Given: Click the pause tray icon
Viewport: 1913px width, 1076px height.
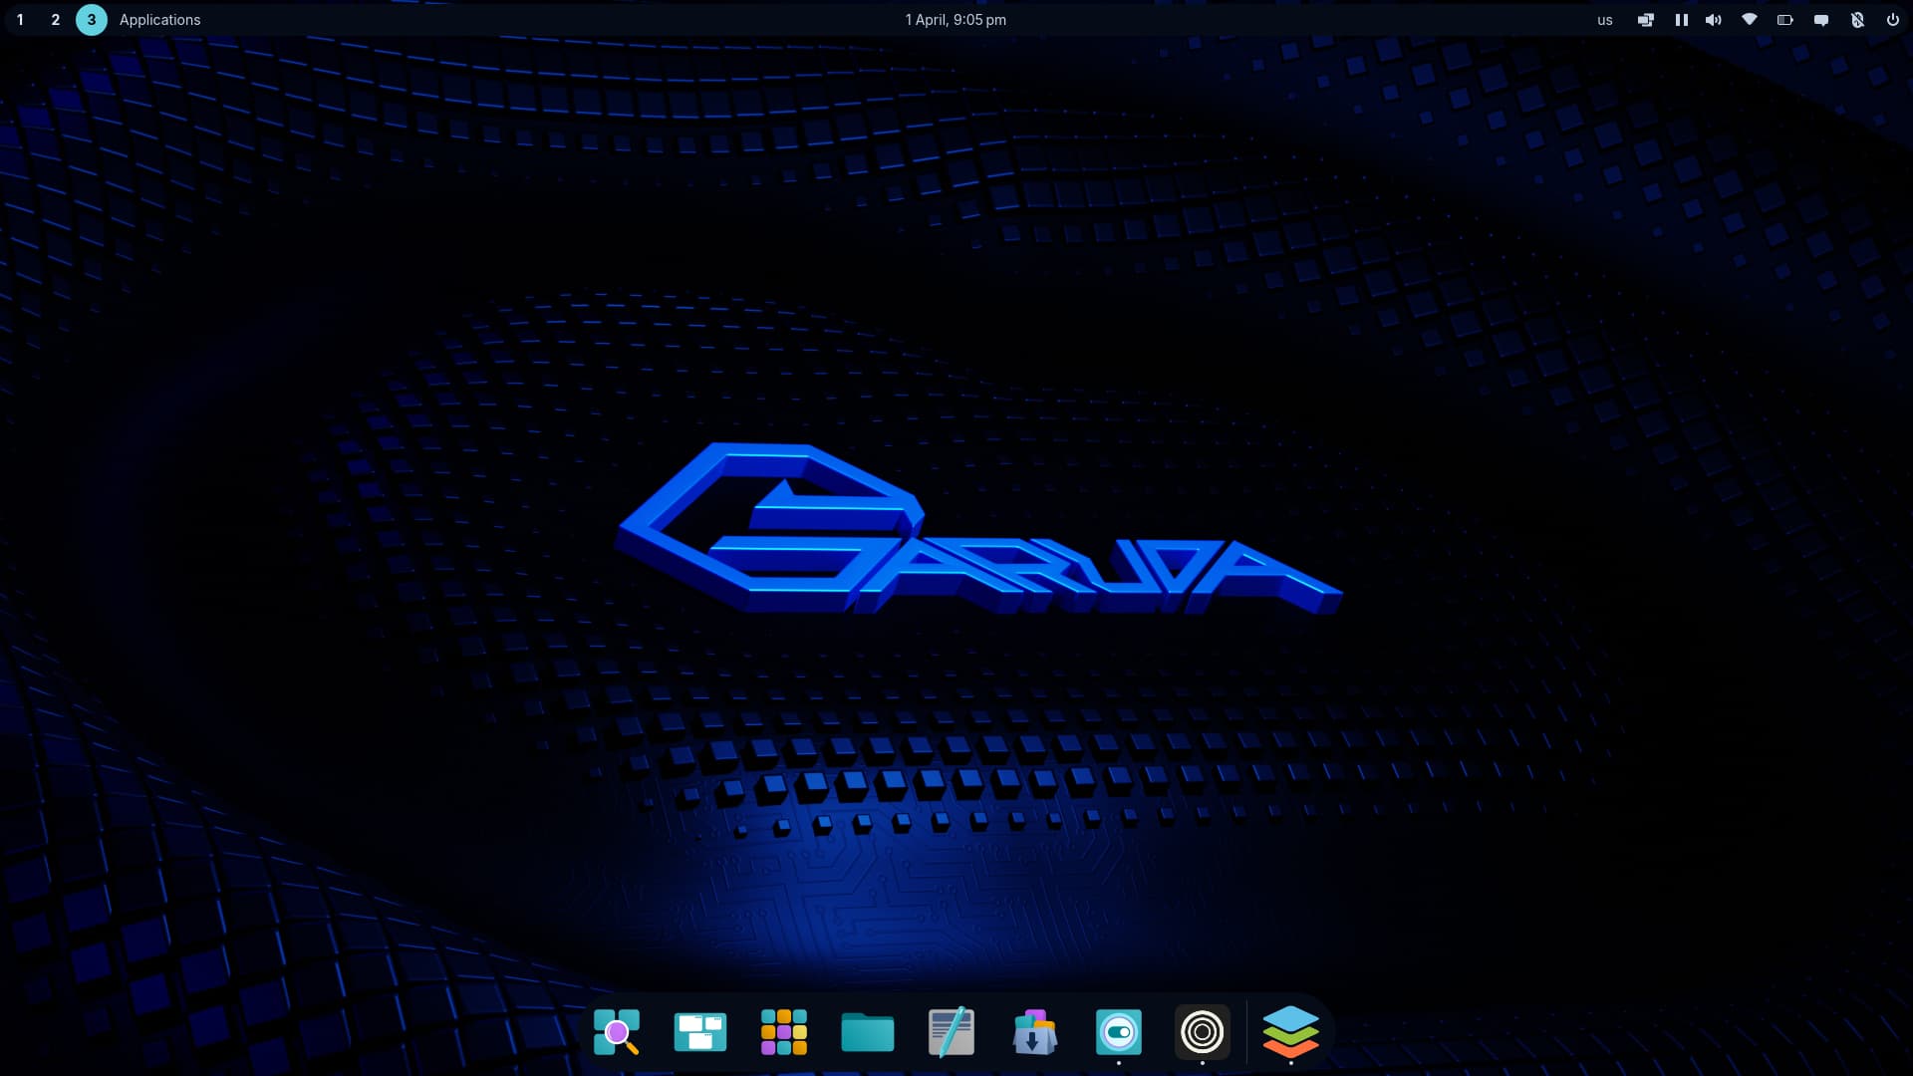Looking at the screenshot, I should coord(1682,20).
